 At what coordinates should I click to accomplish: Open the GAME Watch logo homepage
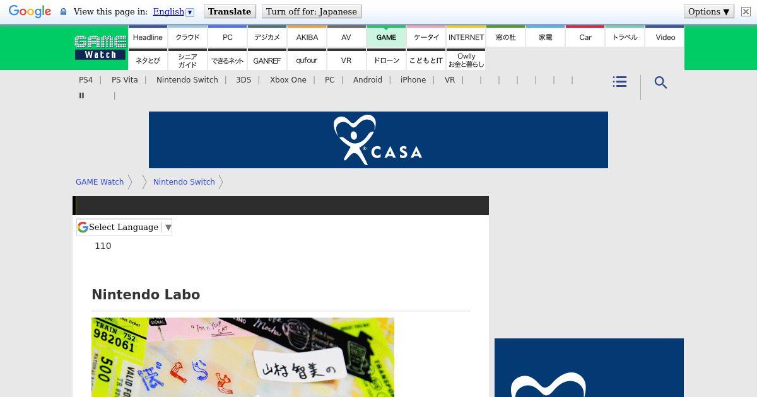coord(100,47)
